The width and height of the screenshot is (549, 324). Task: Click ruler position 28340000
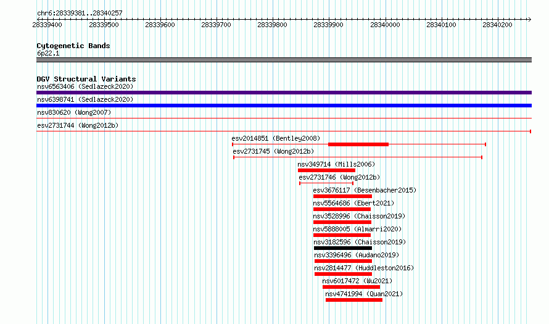[385, 25]
